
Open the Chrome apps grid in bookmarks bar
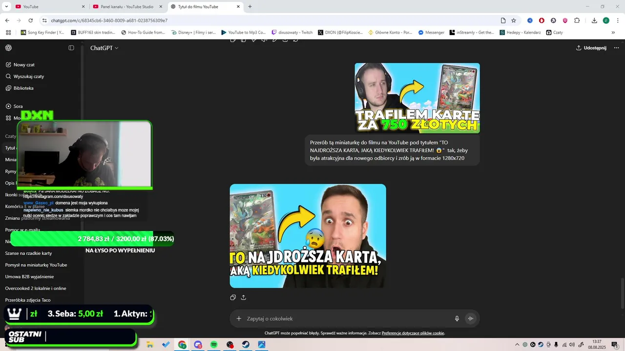point(8,33)
